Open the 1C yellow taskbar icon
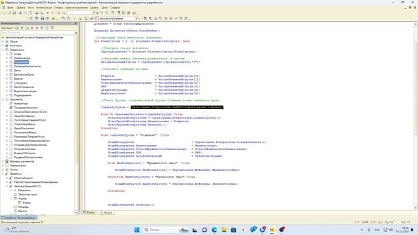This screenshot has width=418, height=235. pyautogui.click(x=272, y=230)
